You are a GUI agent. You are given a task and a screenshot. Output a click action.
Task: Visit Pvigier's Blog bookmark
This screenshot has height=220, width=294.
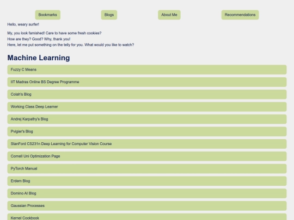147,131
